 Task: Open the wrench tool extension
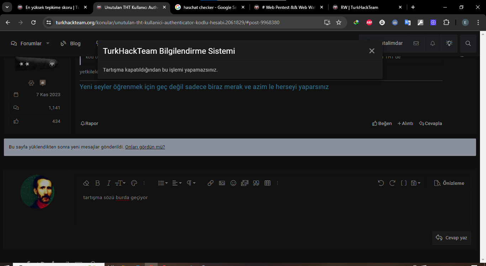coord(421,22)
